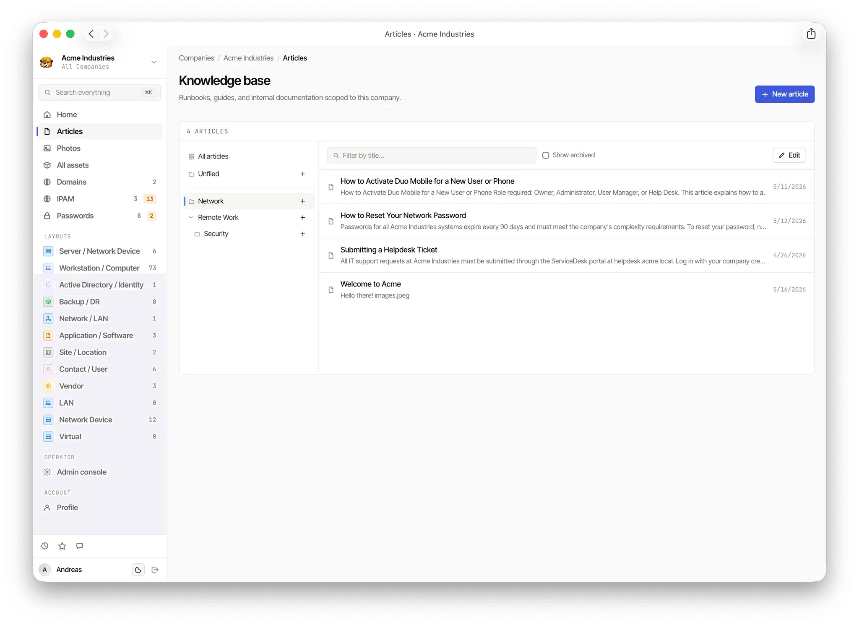Click the Network / LAN layout icon
859x625 pixels.
click(x=48, y=318)
